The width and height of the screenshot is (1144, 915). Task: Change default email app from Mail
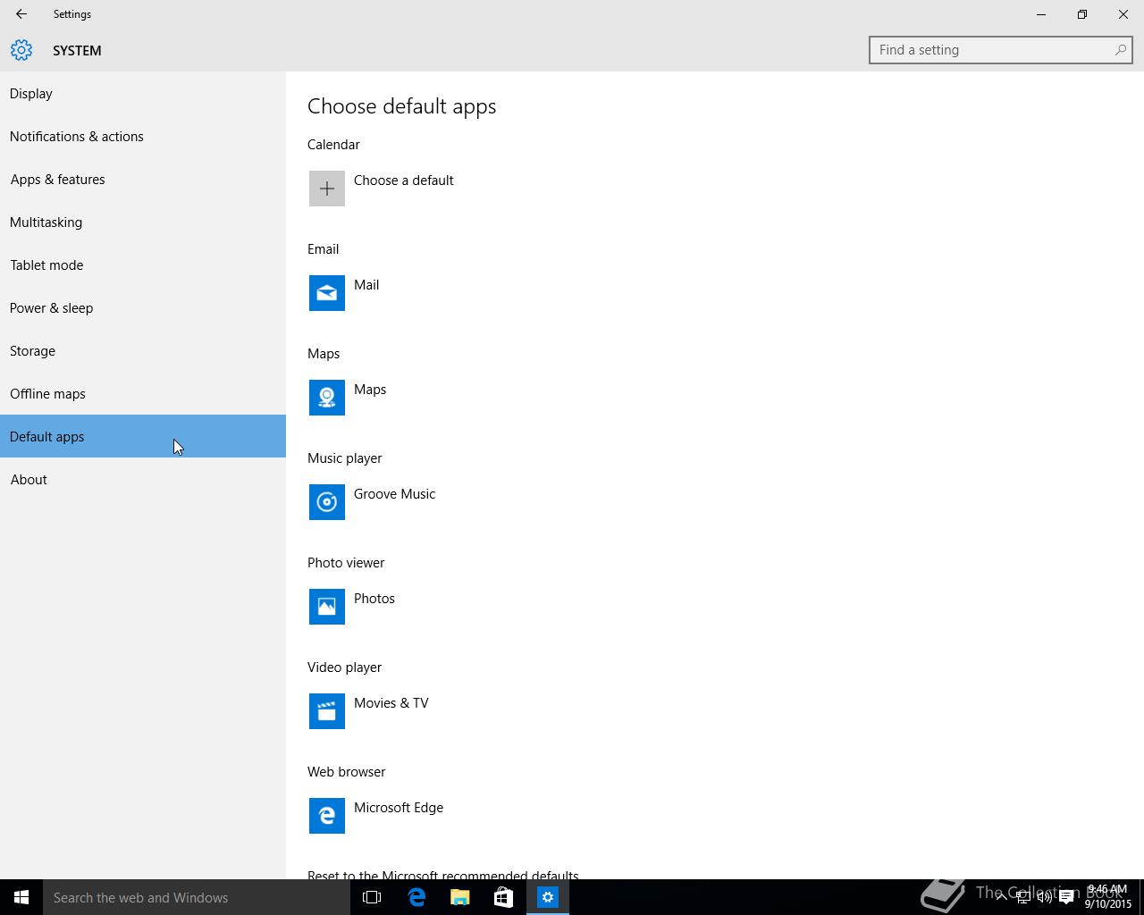[366, 285]
